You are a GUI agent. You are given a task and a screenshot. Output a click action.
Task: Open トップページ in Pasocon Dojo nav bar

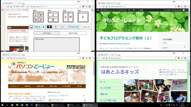[x=15, y=86]
